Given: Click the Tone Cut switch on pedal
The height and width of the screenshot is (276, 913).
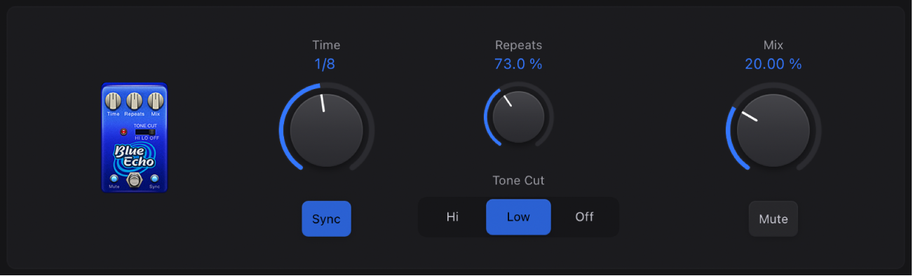Looking at the screenshot, I should [145, 132].
